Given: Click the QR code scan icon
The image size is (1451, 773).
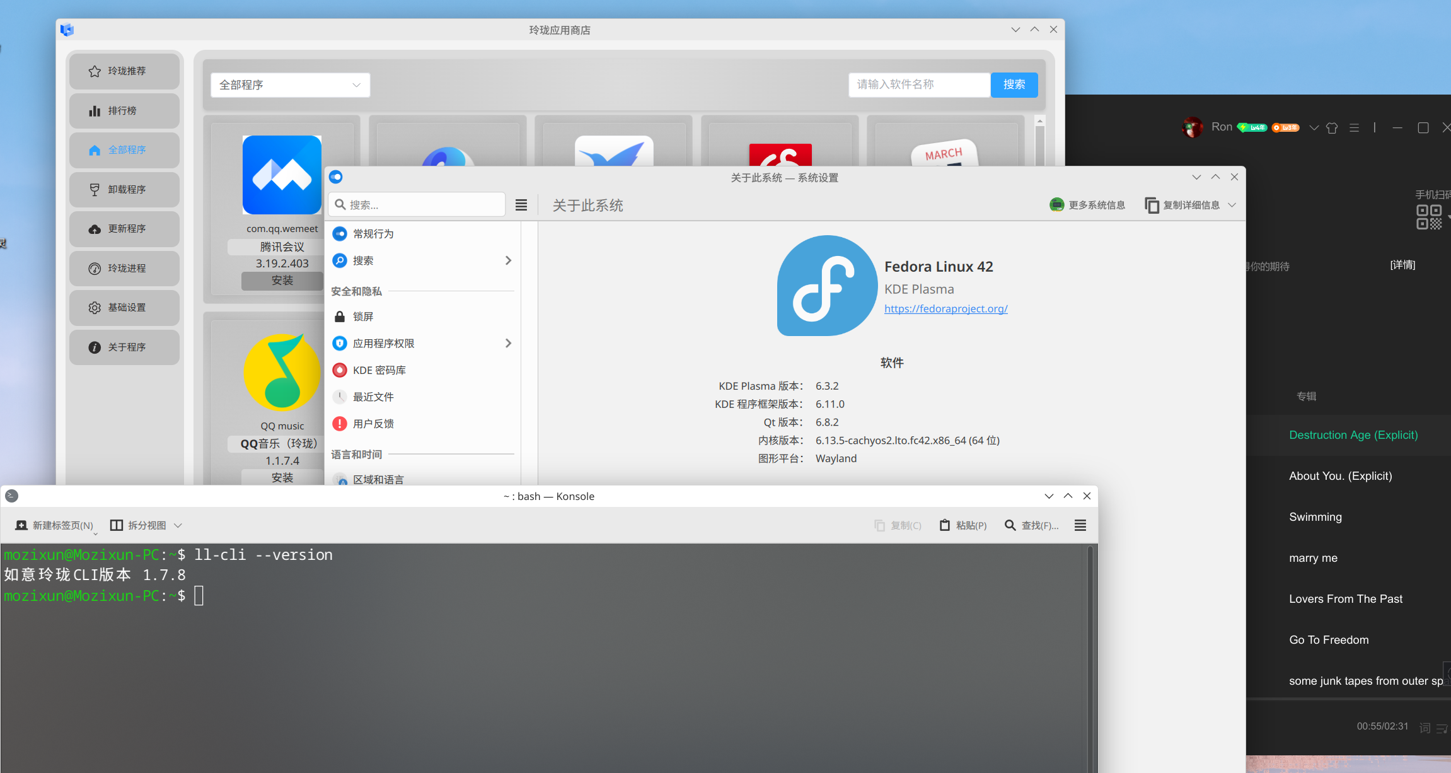Looking at the screenshot, I should tap(1428, 217).
